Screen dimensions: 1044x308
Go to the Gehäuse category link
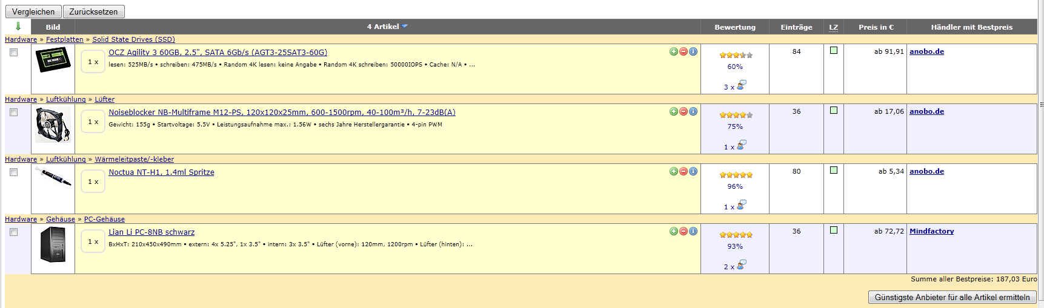61,219
